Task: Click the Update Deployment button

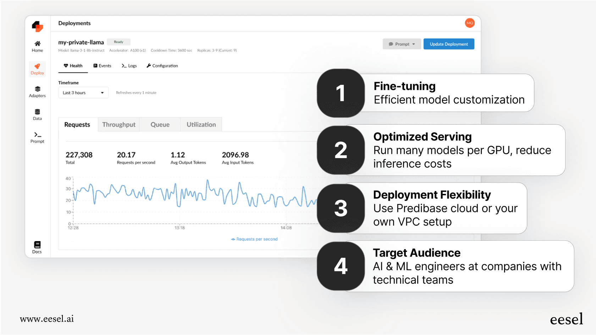Action: pyautogui.click(x=449, y=44)
